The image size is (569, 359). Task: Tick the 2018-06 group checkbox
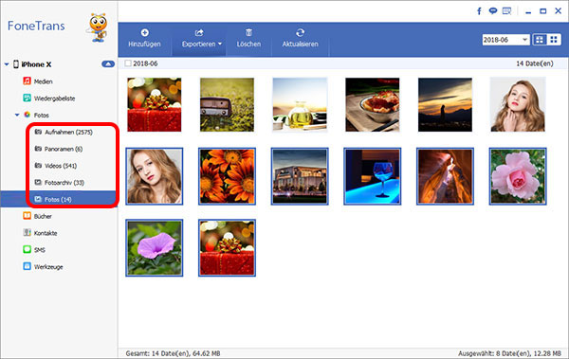coord(128,63)
